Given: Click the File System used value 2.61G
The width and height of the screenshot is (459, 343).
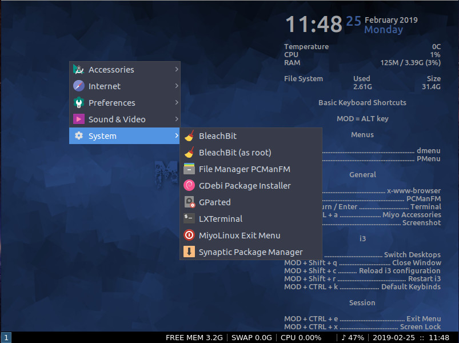Looking at the screenshot, I should 362,87.
